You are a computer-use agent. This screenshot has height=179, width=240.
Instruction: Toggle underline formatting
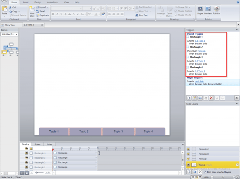tap(61, 14)
